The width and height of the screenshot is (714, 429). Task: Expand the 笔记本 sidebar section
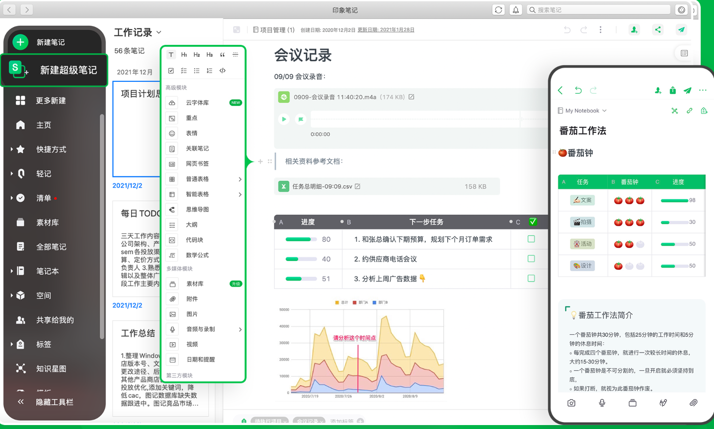(x=11, y=271)
